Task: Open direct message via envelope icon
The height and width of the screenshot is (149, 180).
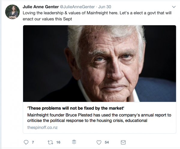Action: pos(123,142)
